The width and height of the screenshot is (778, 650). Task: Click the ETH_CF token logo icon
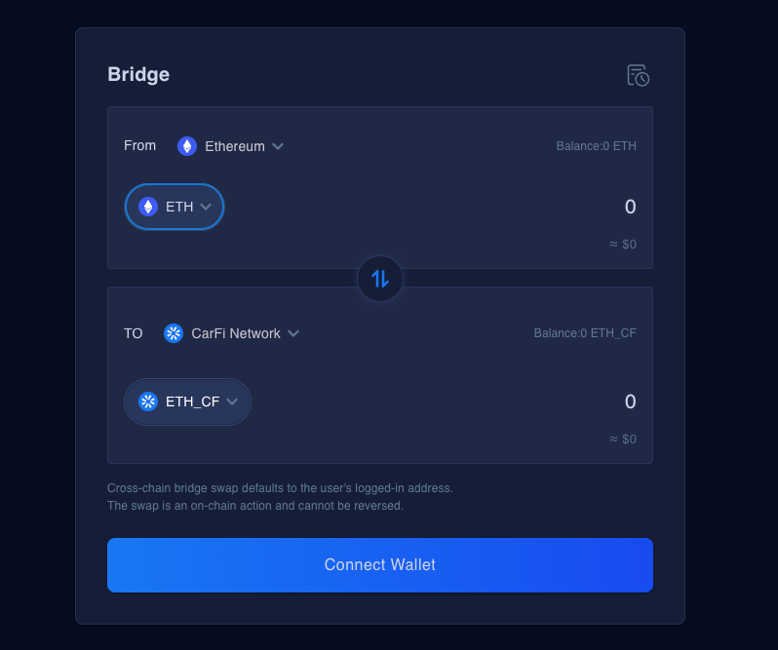(148, 401)
